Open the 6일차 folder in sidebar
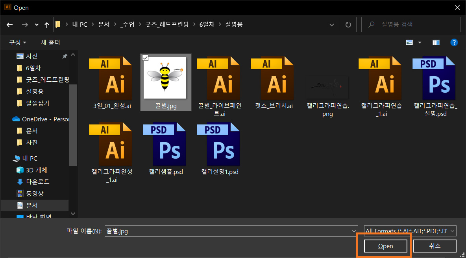The image size is (466, 258). coord(33,68)
